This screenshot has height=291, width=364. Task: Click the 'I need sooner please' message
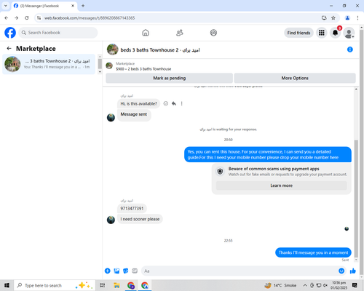tap(140, 219)
